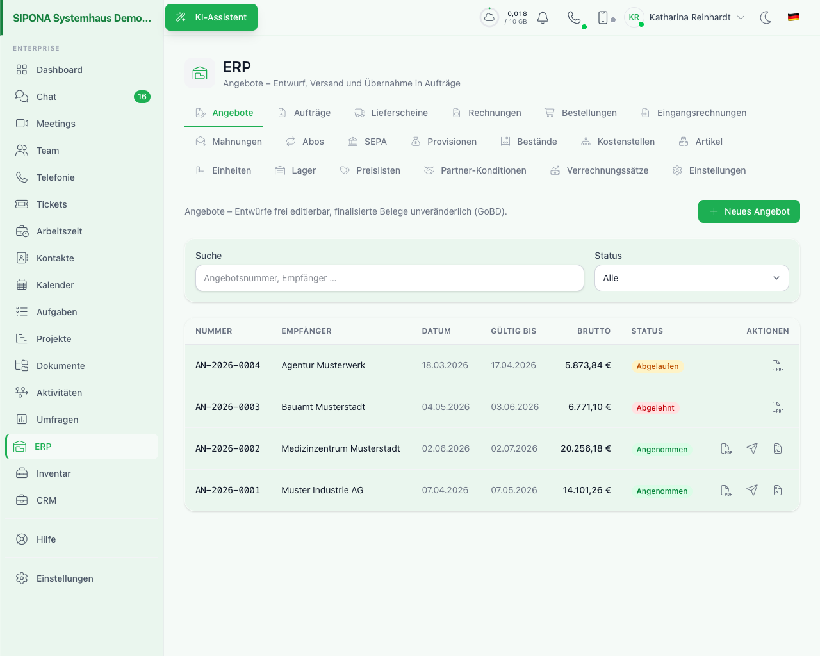Go to Tickets in the sidebar
Viewport: 820px width, 656px height.
coord(82,204)
